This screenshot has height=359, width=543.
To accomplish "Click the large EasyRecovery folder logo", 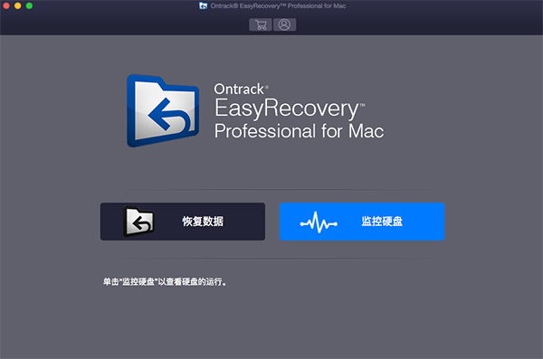I will pyautogui.click(x=163, y=110).
